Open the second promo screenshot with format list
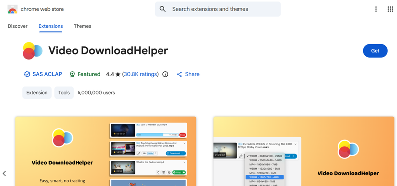Viewport: 397px width, 186px height. coord(304,151)
